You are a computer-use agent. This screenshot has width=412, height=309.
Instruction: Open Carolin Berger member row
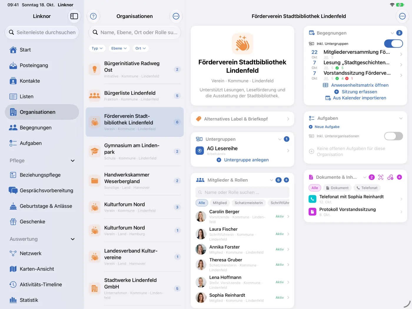[242, 217]
